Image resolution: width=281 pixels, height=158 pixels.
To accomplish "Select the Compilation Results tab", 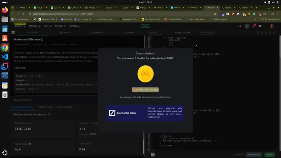I will point(23,107).
